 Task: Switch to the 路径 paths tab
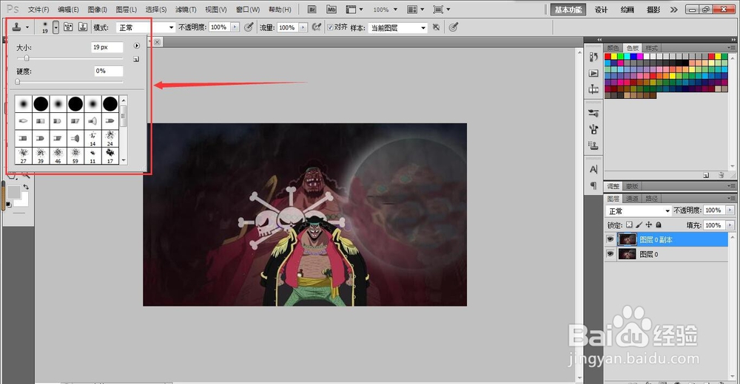pos(651,199)
